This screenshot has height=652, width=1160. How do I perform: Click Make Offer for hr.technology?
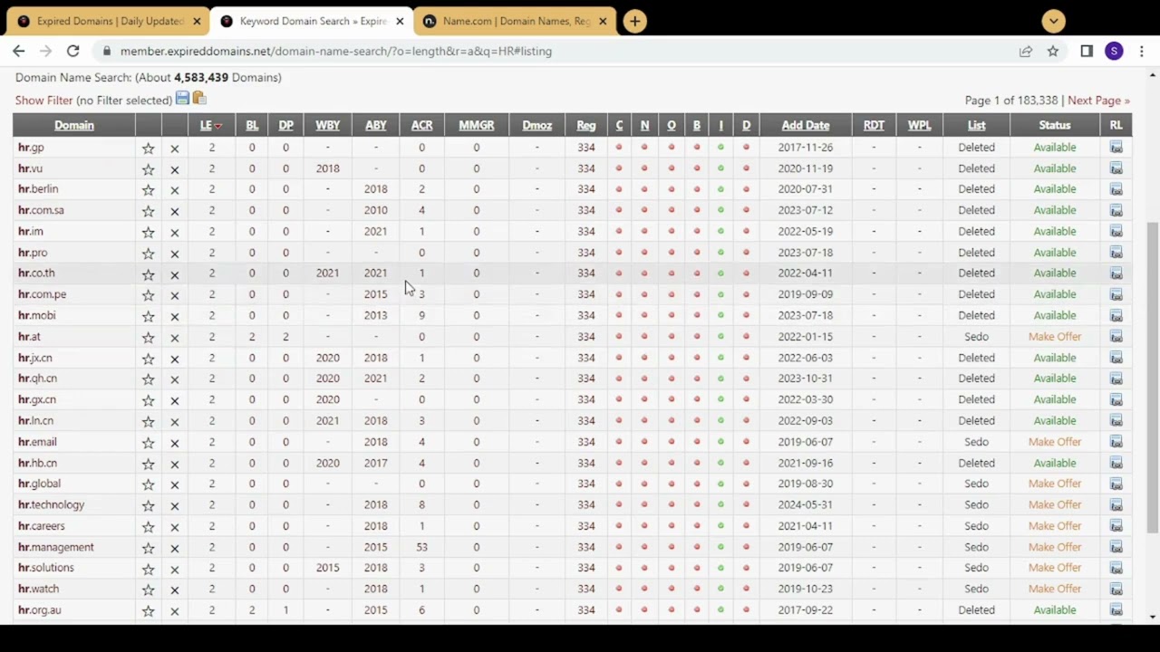click(1055, 505)
